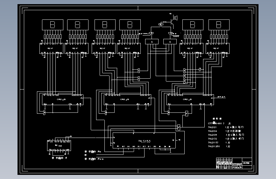Screen dimensions: 276x179
Task: Click '4输入与门' in the parts list
Action: click(x=237, y=127)
